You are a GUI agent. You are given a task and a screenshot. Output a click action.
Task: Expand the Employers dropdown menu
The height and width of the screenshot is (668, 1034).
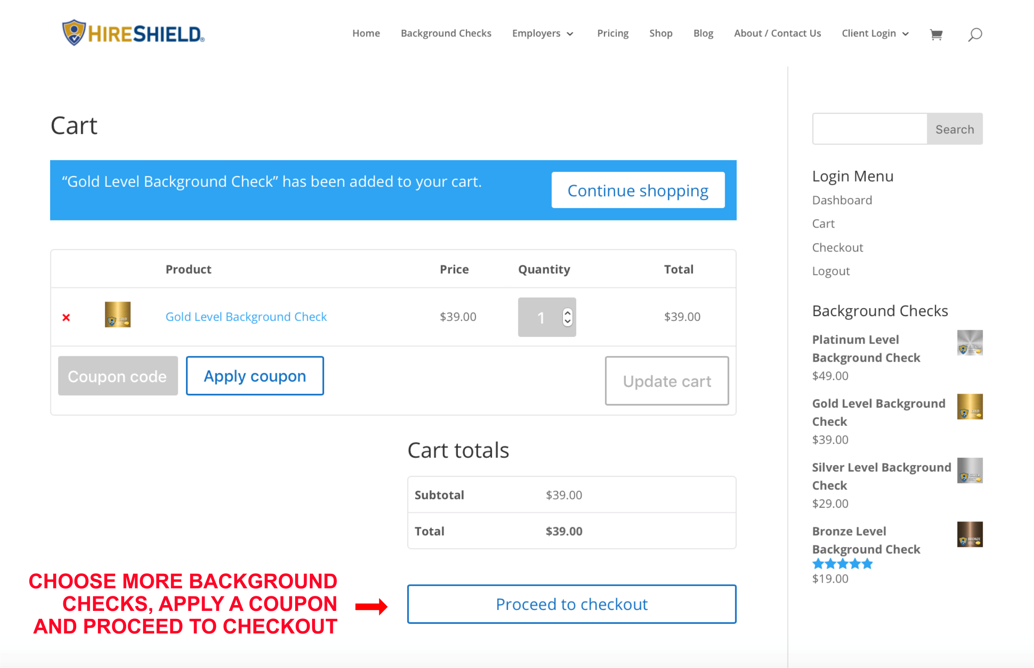tap(543, 33)
